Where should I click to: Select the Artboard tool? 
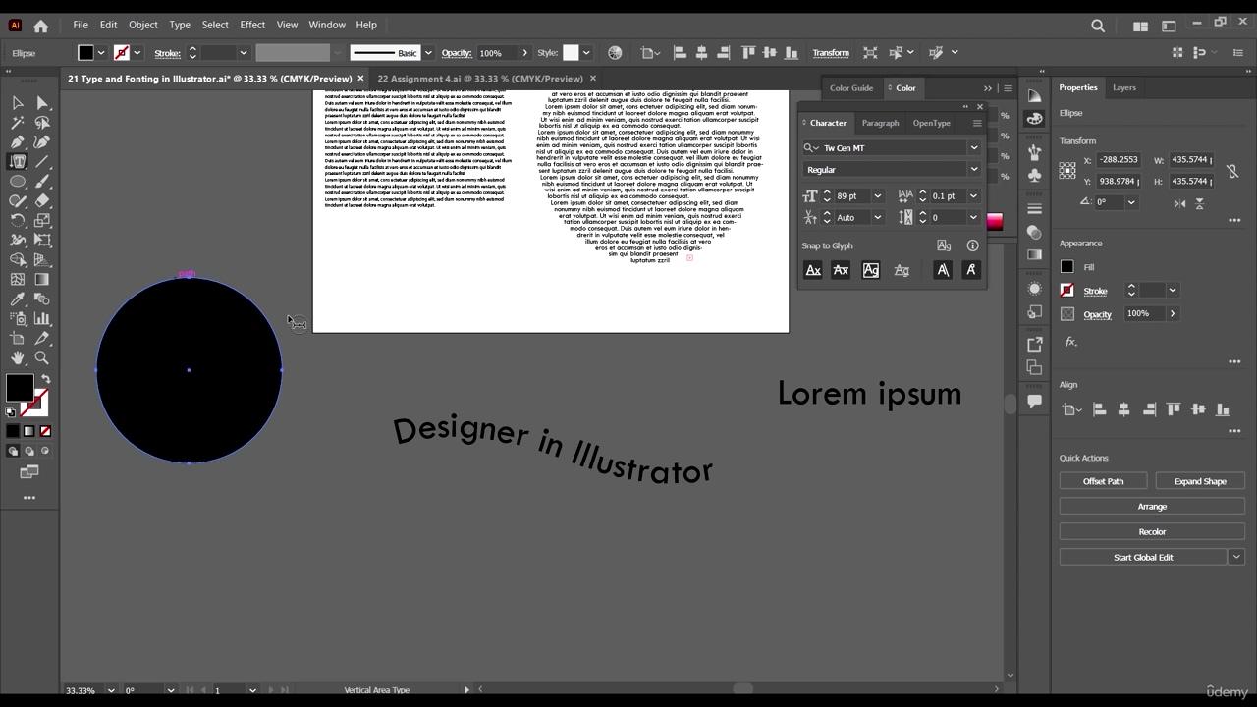[x=18, y=339]
